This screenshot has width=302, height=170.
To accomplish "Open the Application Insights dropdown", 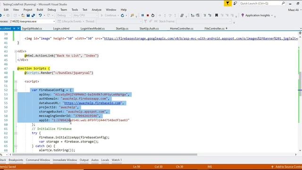I will (x=272, y=16).
